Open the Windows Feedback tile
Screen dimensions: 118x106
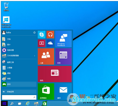point(63,39)
